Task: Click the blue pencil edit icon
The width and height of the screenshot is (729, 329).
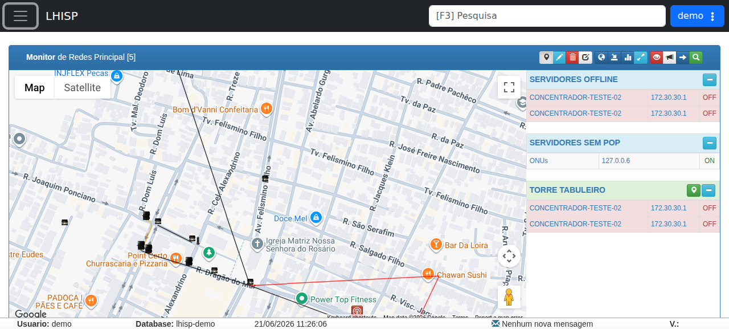Action: [559, 57]
